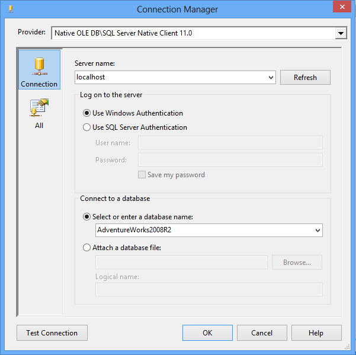
Task: Open Help for the dialog
Action: 316,332
